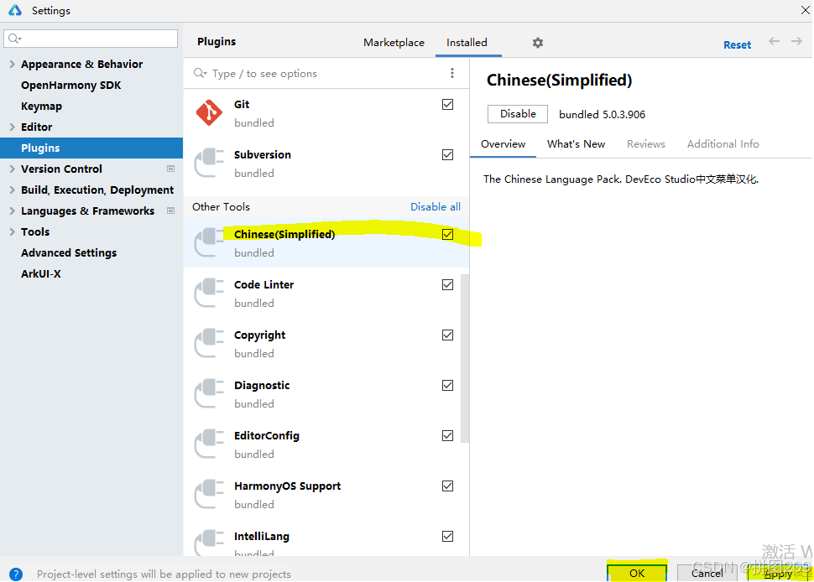Screen dimensions: 814x582
Task: Open the plugins gear settings menu
Action: coord(538,43)
